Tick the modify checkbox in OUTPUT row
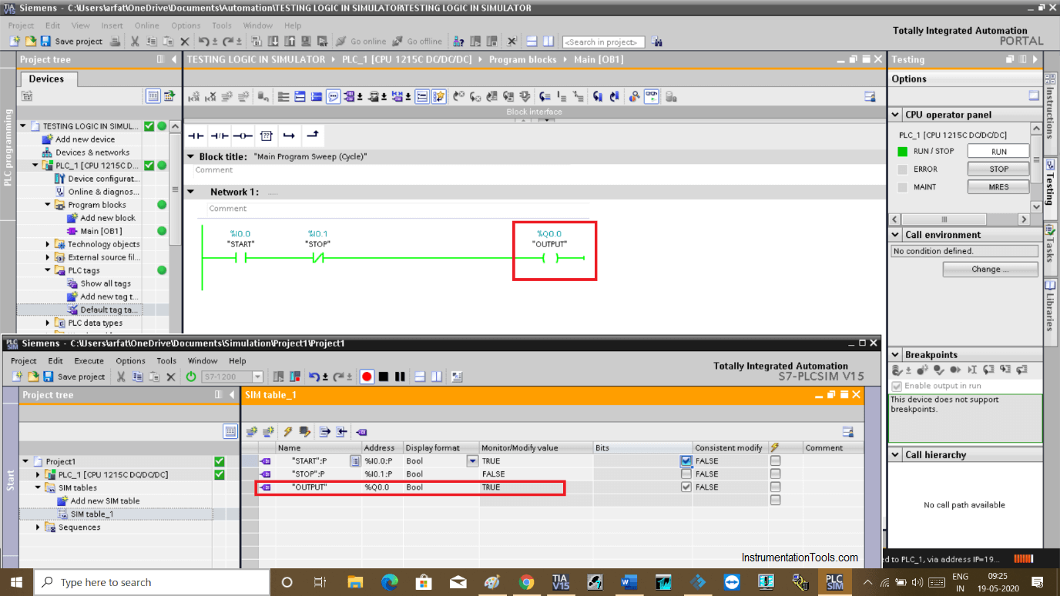 (x=775, y=487)
